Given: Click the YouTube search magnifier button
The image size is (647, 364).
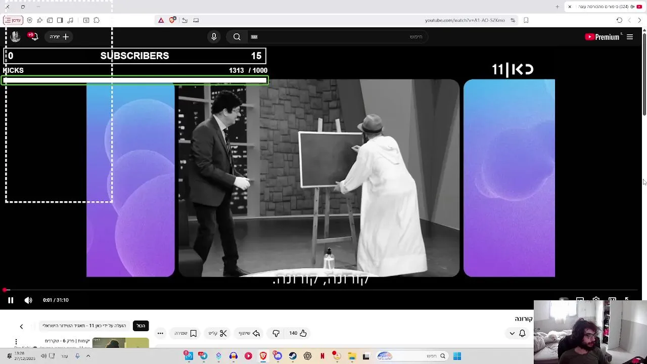Looking at the screenshot, I should [237, 37].
